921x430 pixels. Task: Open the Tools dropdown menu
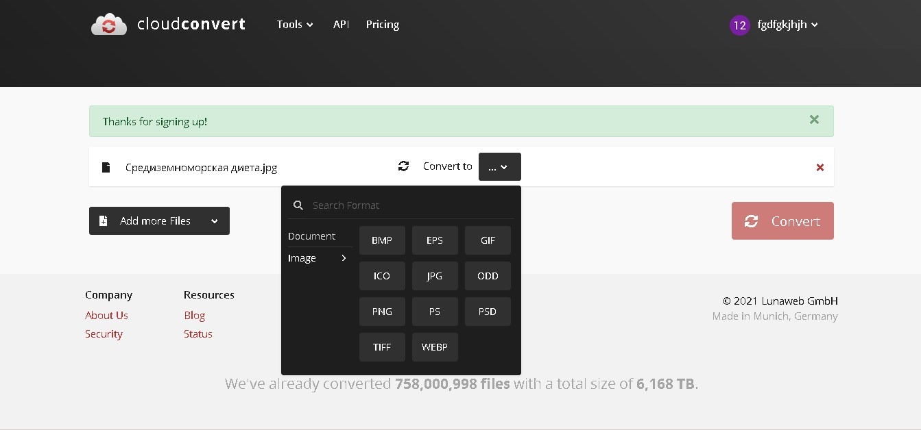click(295, 25)
